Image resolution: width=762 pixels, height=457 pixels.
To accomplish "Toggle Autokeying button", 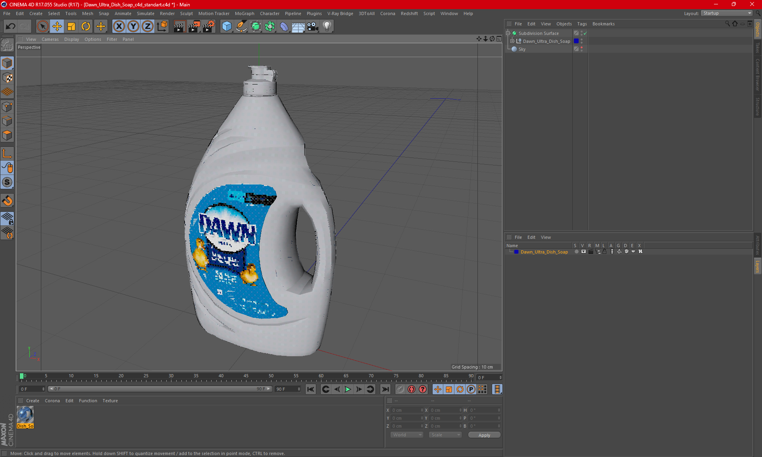I will coord(412,389).
